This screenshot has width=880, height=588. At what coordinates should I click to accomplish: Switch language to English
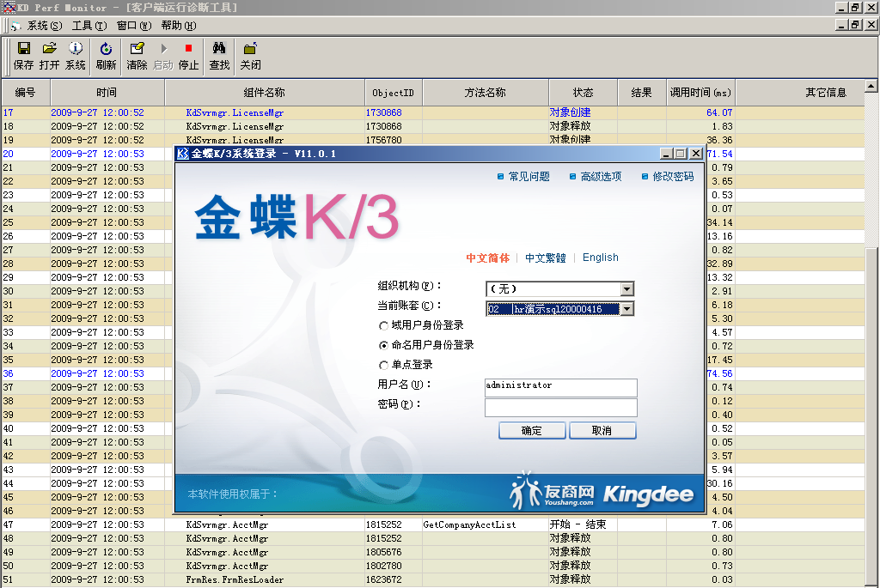coord(600,258)
